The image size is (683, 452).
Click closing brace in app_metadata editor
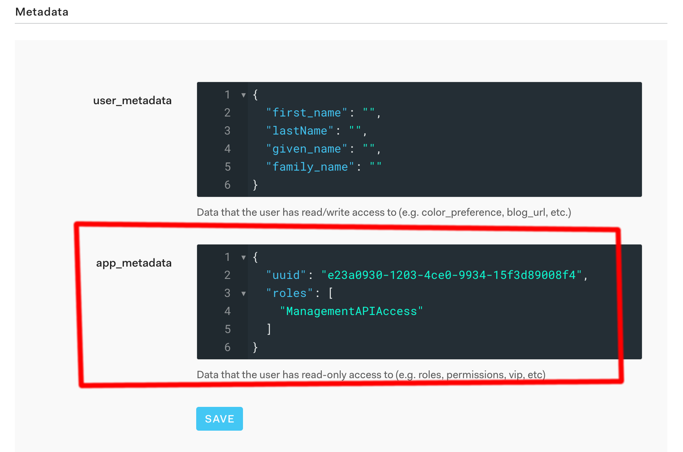pyautogui.click(x=255, y=347)
